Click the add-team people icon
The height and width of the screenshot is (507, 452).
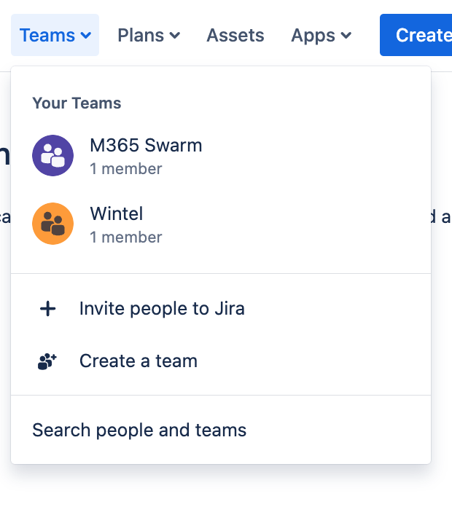point(47,361)
